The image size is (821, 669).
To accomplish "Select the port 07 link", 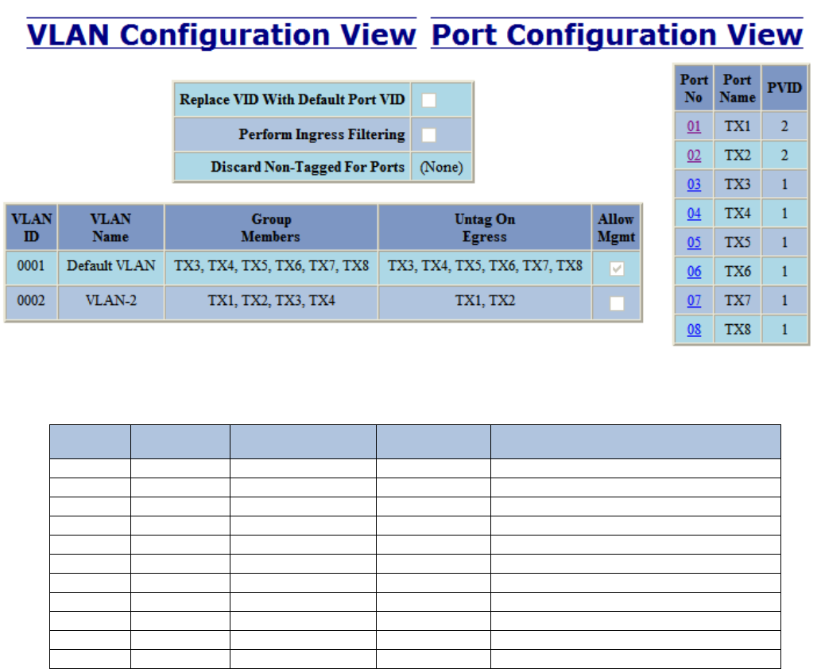I will [x=694, y=300].
